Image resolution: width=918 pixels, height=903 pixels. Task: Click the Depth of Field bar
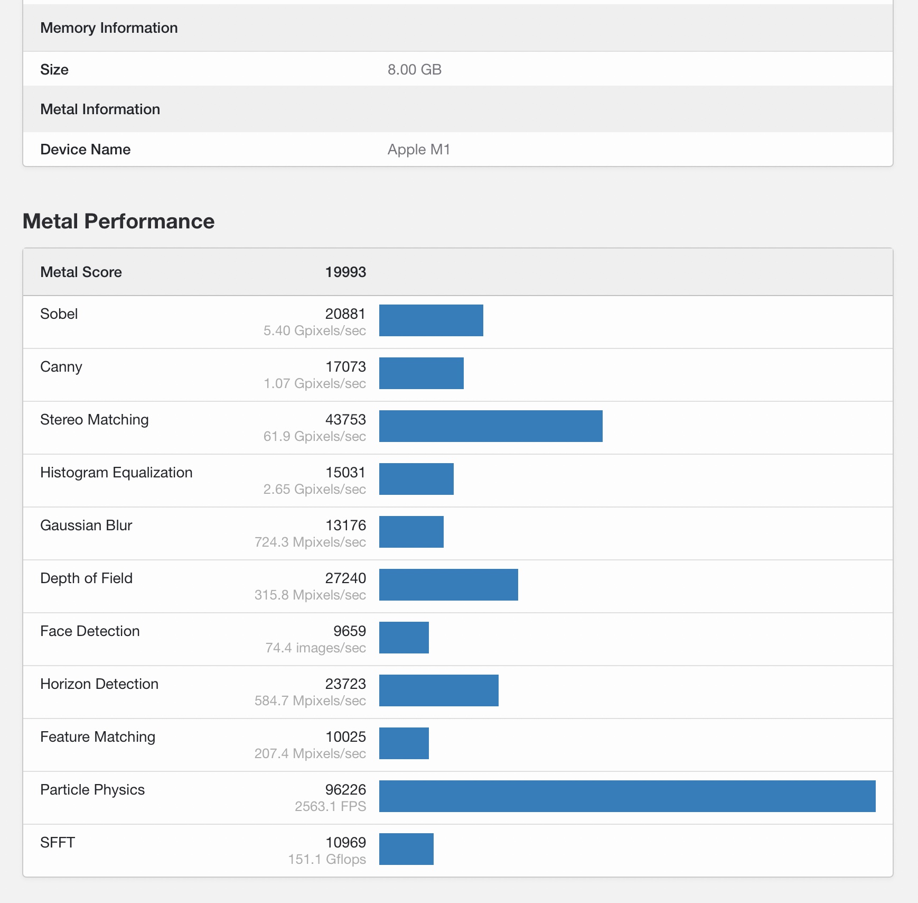coord(448,585)
